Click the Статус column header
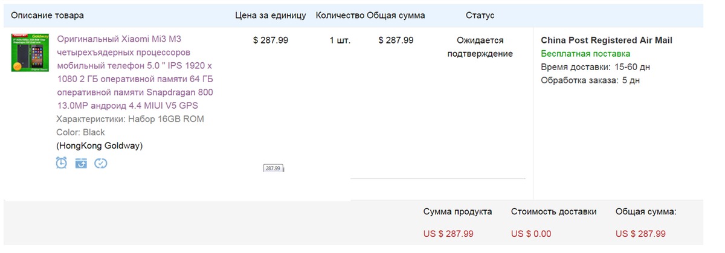This screenshot has height=253, width=725. point(480,15)
